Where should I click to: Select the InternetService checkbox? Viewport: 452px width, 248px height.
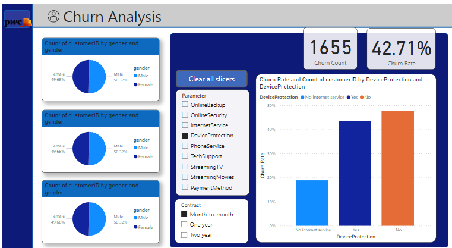click(x=185, y=125)
